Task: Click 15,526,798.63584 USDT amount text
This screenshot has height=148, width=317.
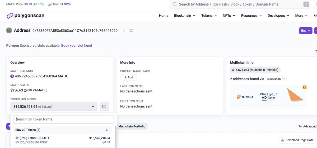Action: [x=31, y=142]
